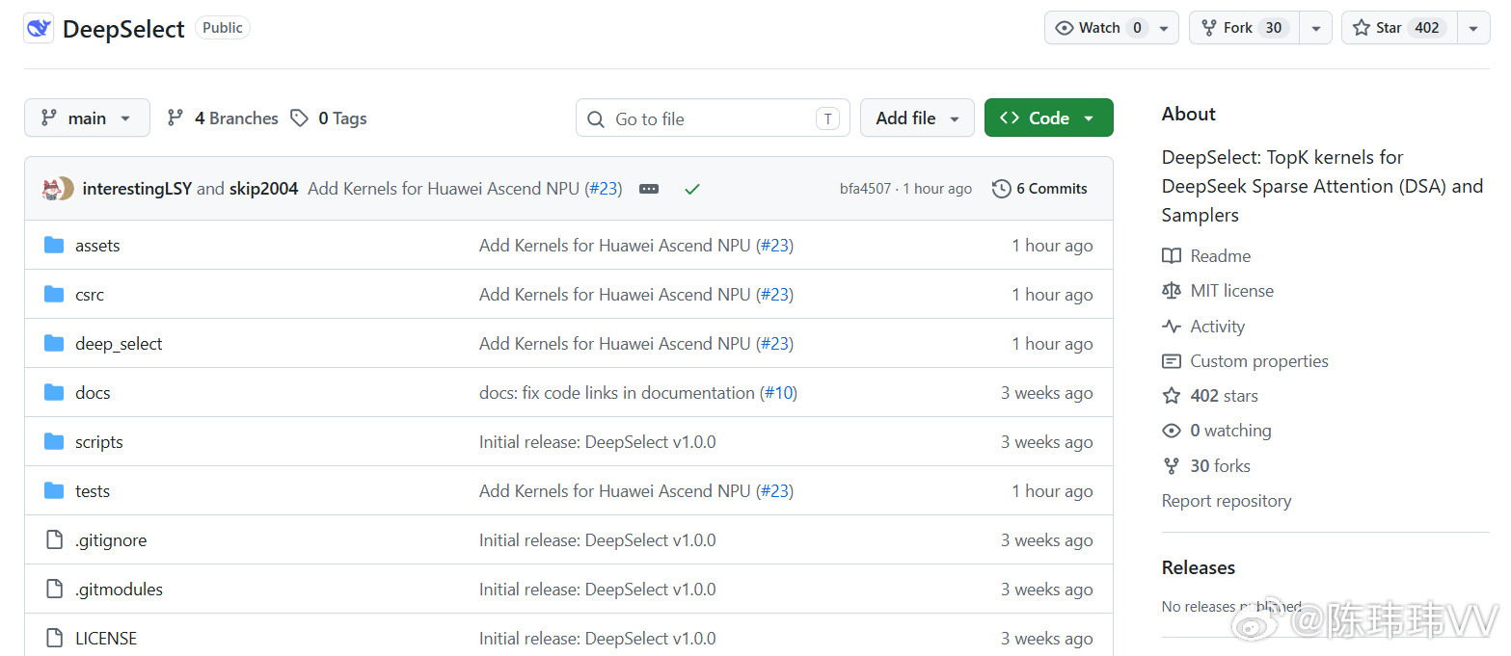Open pull request #23 in latest commit header
The height and width of the screenshot is (656, 1511).
(x=604, y=189)
